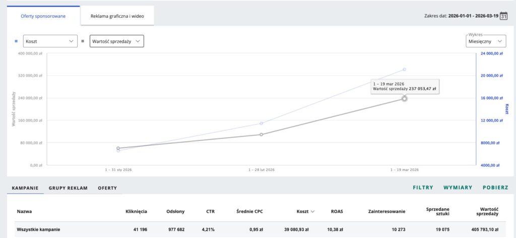Expand the Miesięczny chart interval dropdown
Screen dimensions: 516x238
pyautogui.click(x=486, y=41)
